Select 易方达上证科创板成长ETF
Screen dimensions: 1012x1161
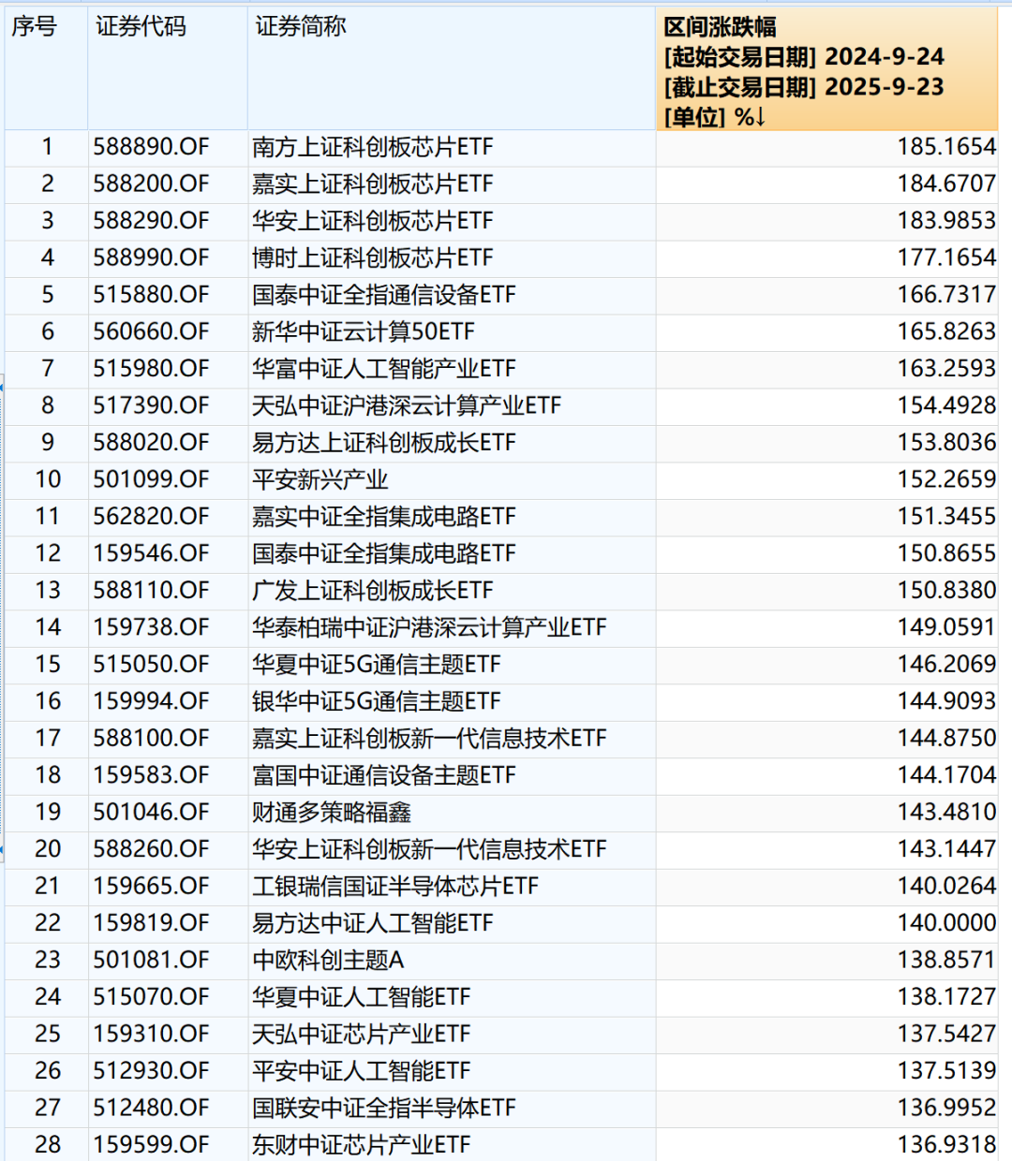coord(384,443)
